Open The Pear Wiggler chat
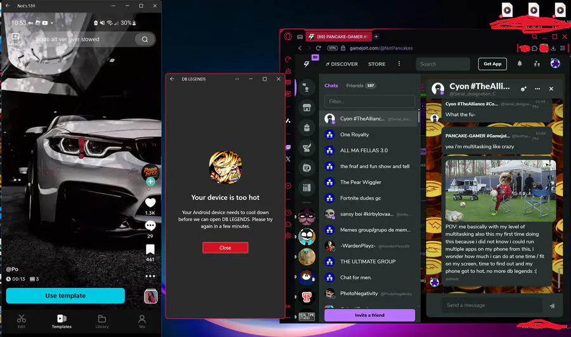The width and height of the screenshot is (571, 337). click(368, 182)
